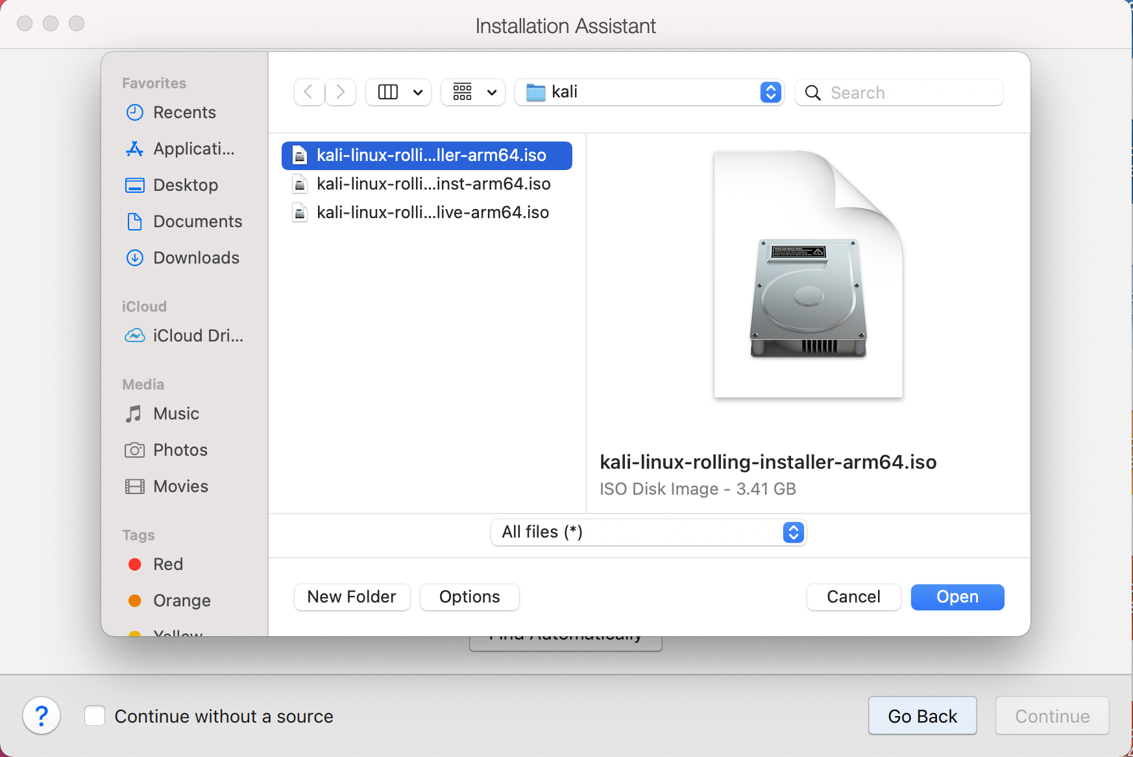
Task: Select the kali-linux netinst arm64 ISO file
Action: 433,184
